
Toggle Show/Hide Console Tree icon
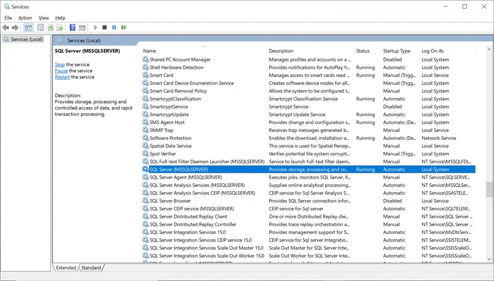point(28,28)
